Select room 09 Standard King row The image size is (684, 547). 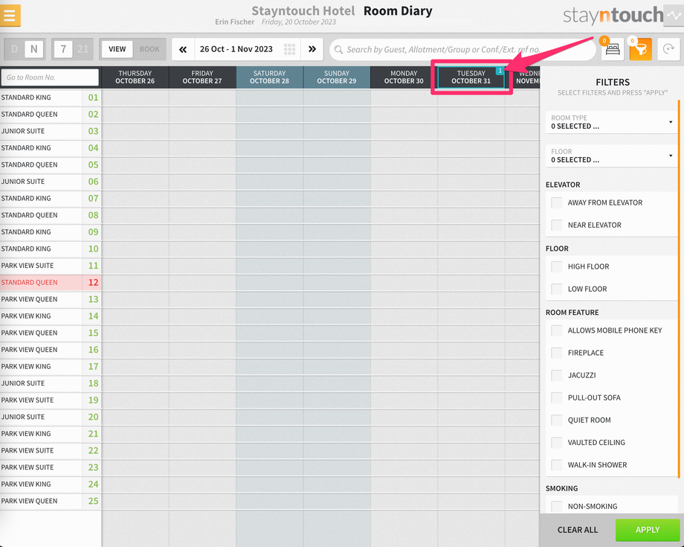click(51, 231)
